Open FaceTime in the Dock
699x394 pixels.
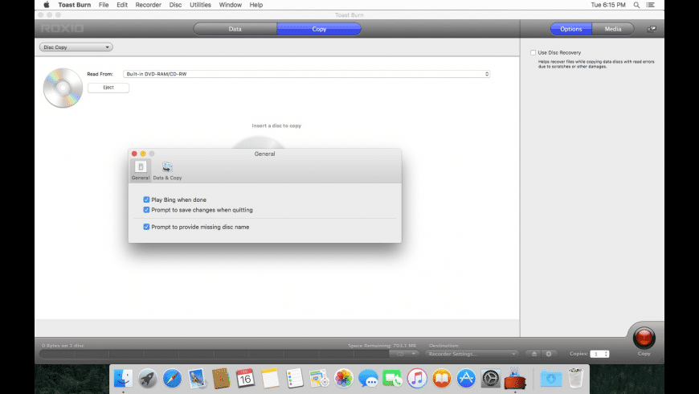click(392, 379)
